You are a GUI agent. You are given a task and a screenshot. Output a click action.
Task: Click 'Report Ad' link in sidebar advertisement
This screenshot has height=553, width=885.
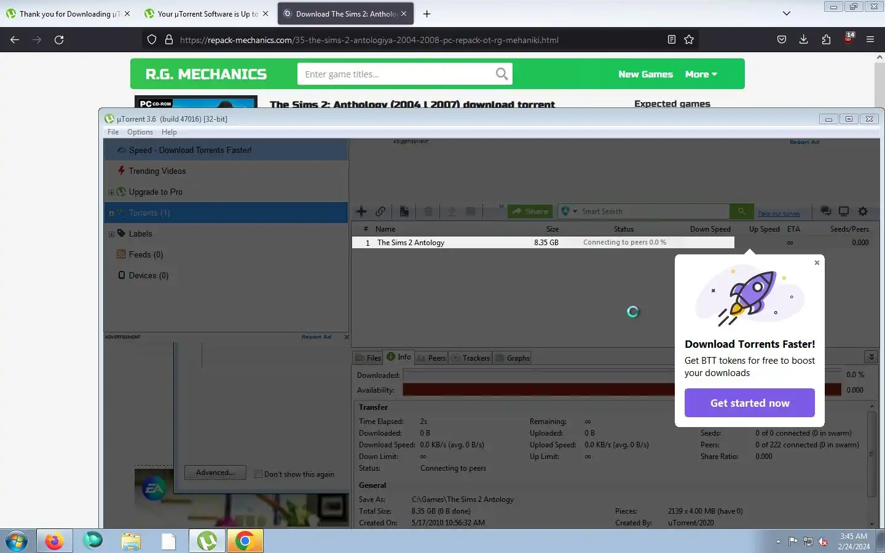[316, 337]
